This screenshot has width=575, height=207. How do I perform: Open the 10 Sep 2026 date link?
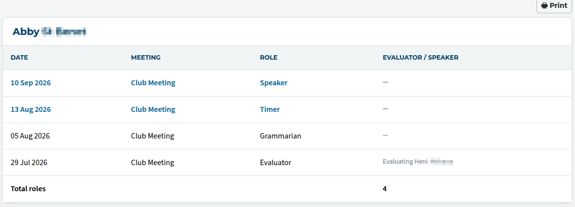[31, 83]
